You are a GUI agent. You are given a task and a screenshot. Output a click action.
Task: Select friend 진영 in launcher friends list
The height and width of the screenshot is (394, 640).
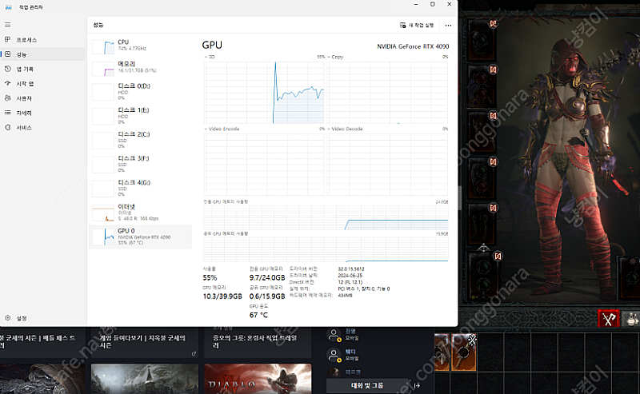344,334
